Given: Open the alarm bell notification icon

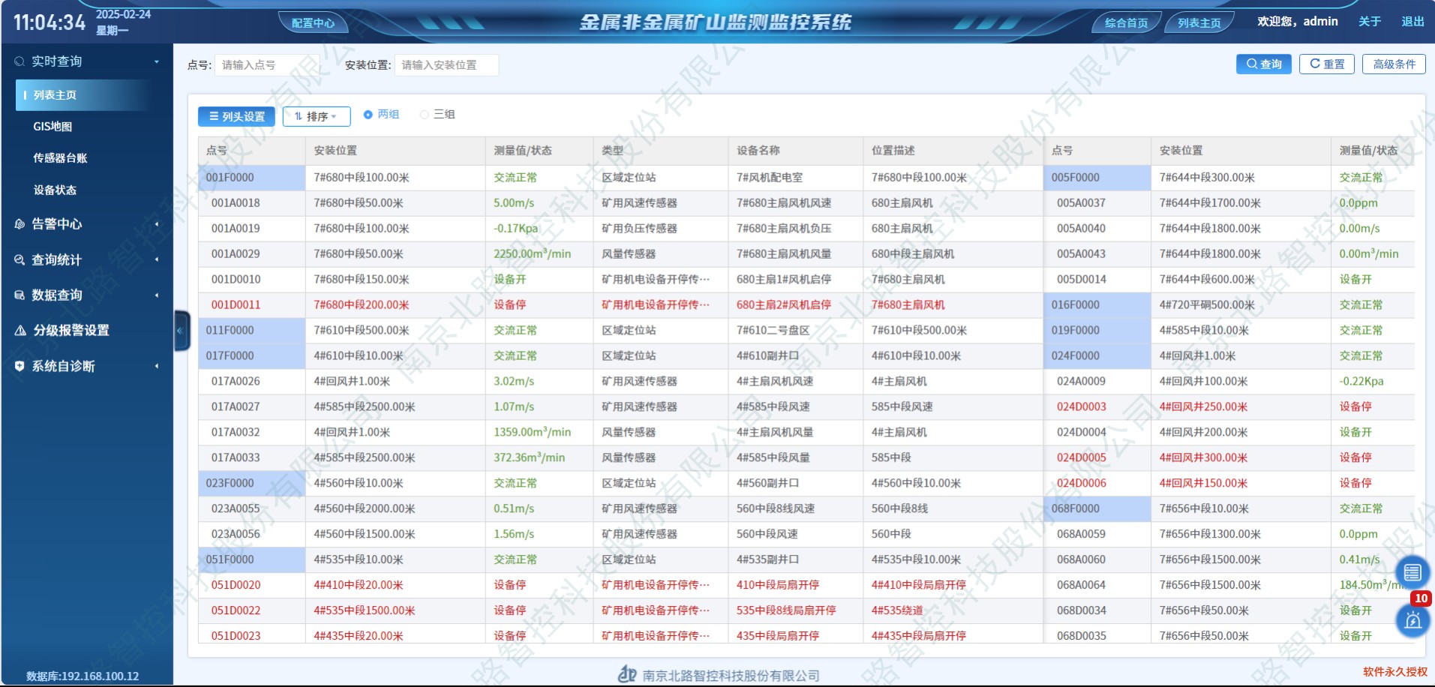Looking at the screenshot, I should (x=1412, y=621).
